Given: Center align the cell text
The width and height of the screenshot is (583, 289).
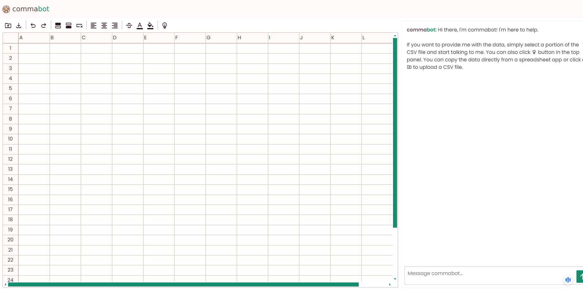Looking at the screenshot, I should [104, 26].
